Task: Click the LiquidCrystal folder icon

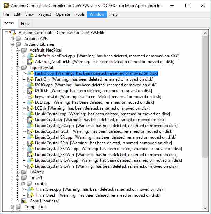Action: click(x=24, y=68)
